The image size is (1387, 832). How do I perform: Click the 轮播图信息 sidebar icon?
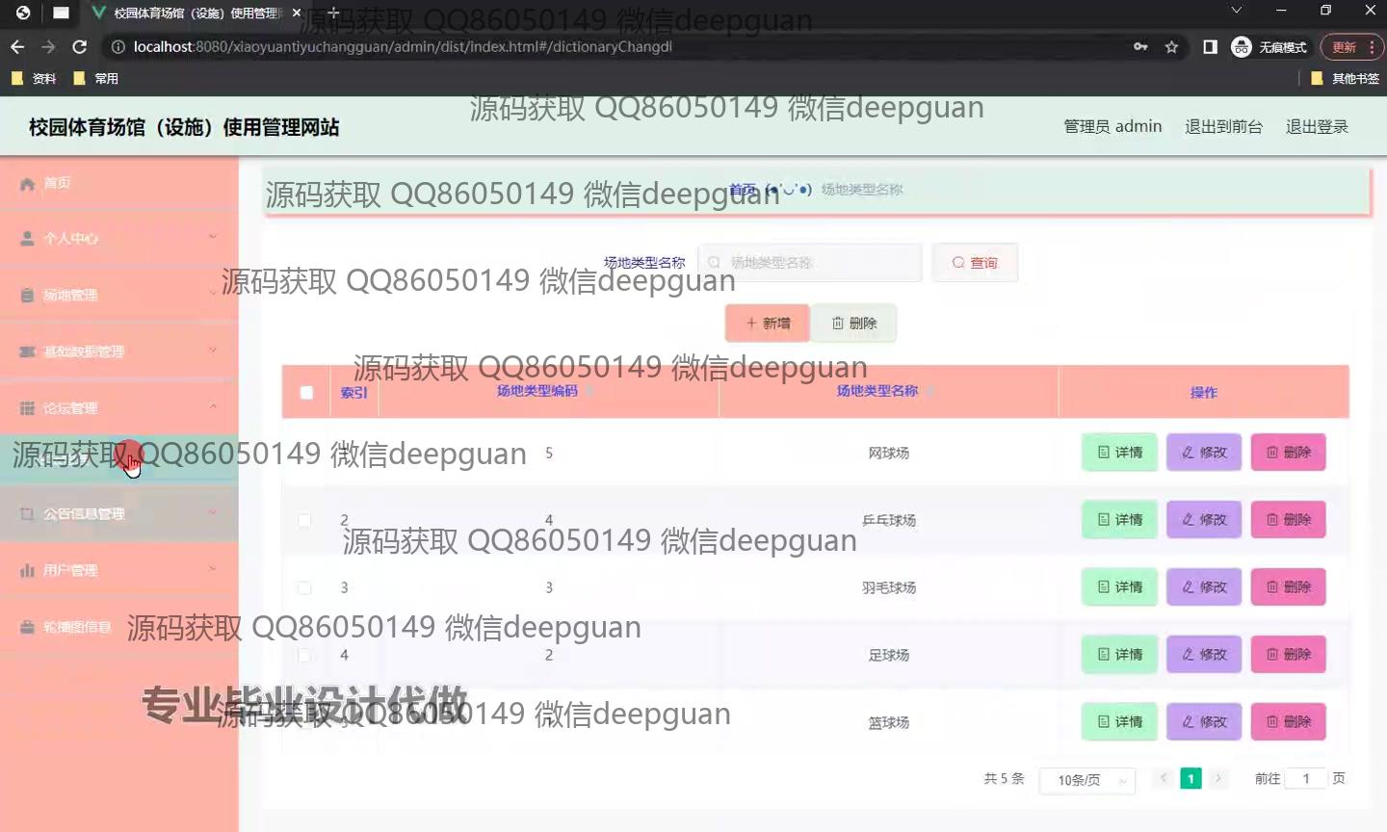[27, 627]
